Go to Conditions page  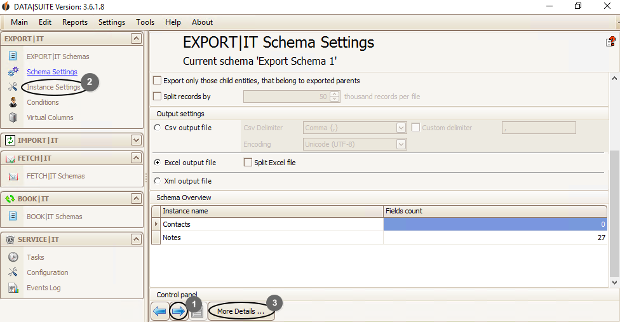(x=43, y=102)
